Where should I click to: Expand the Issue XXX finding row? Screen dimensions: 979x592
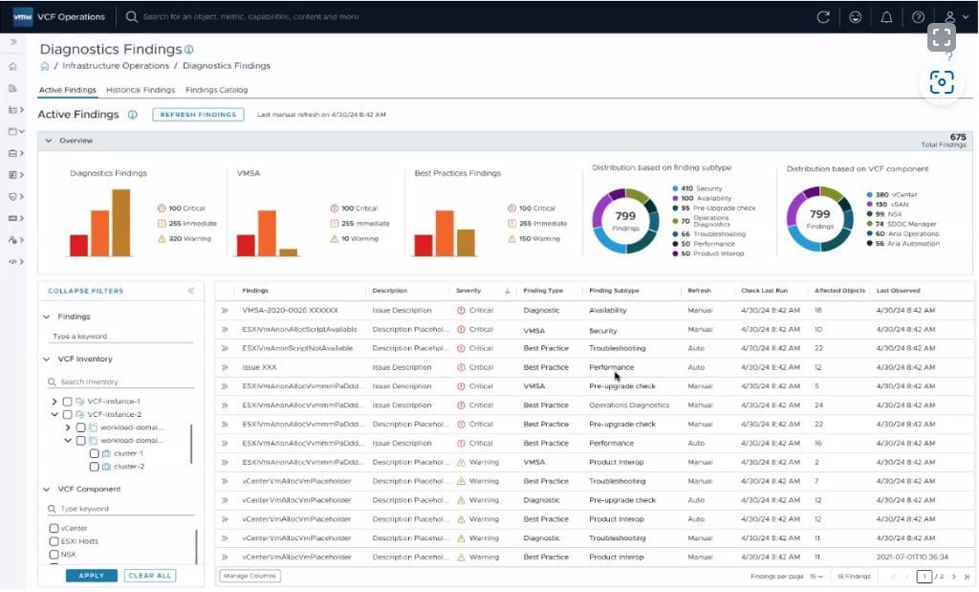pos(225,368)
